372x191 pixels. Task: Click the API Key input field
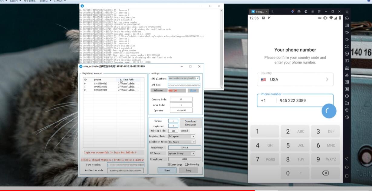[x=184, y=85]
